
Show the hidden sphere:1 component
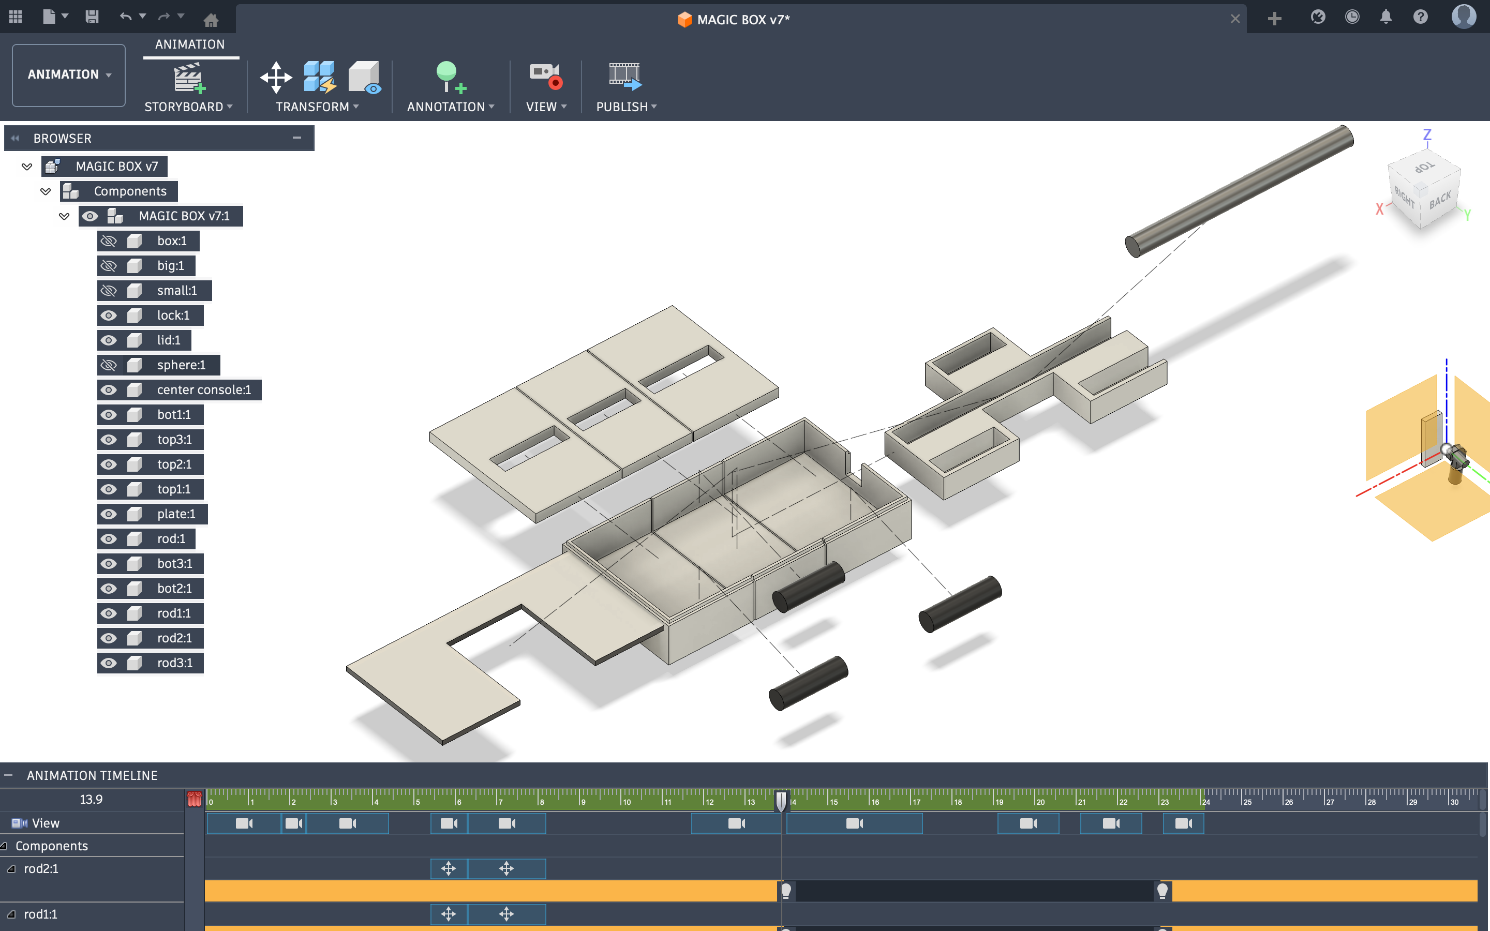point(109,365)
